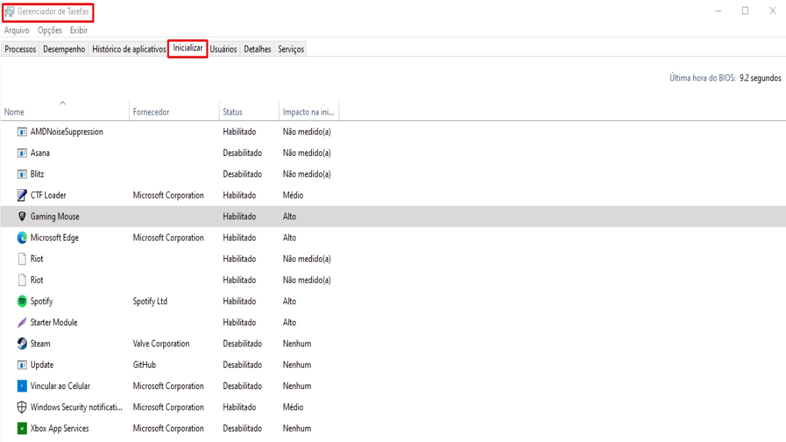Click the Xbox App Services icon
786x442 pixels.
tap(22, 429)
